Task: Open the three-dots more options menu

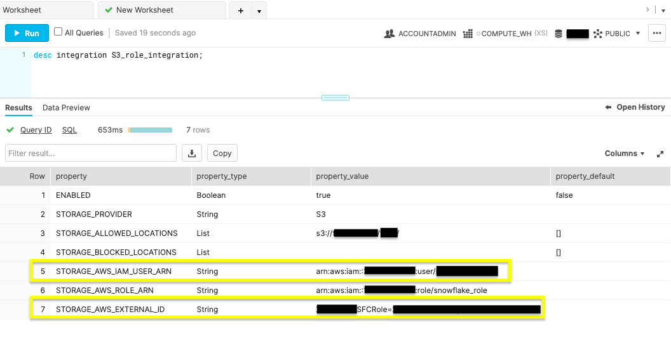Action: coord(656,33)
